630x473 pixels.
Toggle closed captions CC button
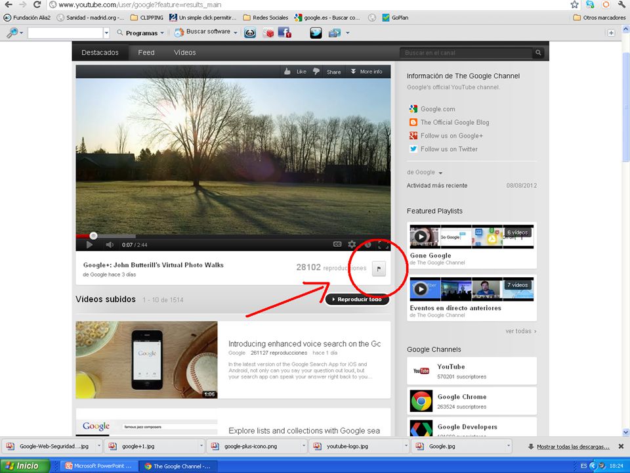[337, 244]
